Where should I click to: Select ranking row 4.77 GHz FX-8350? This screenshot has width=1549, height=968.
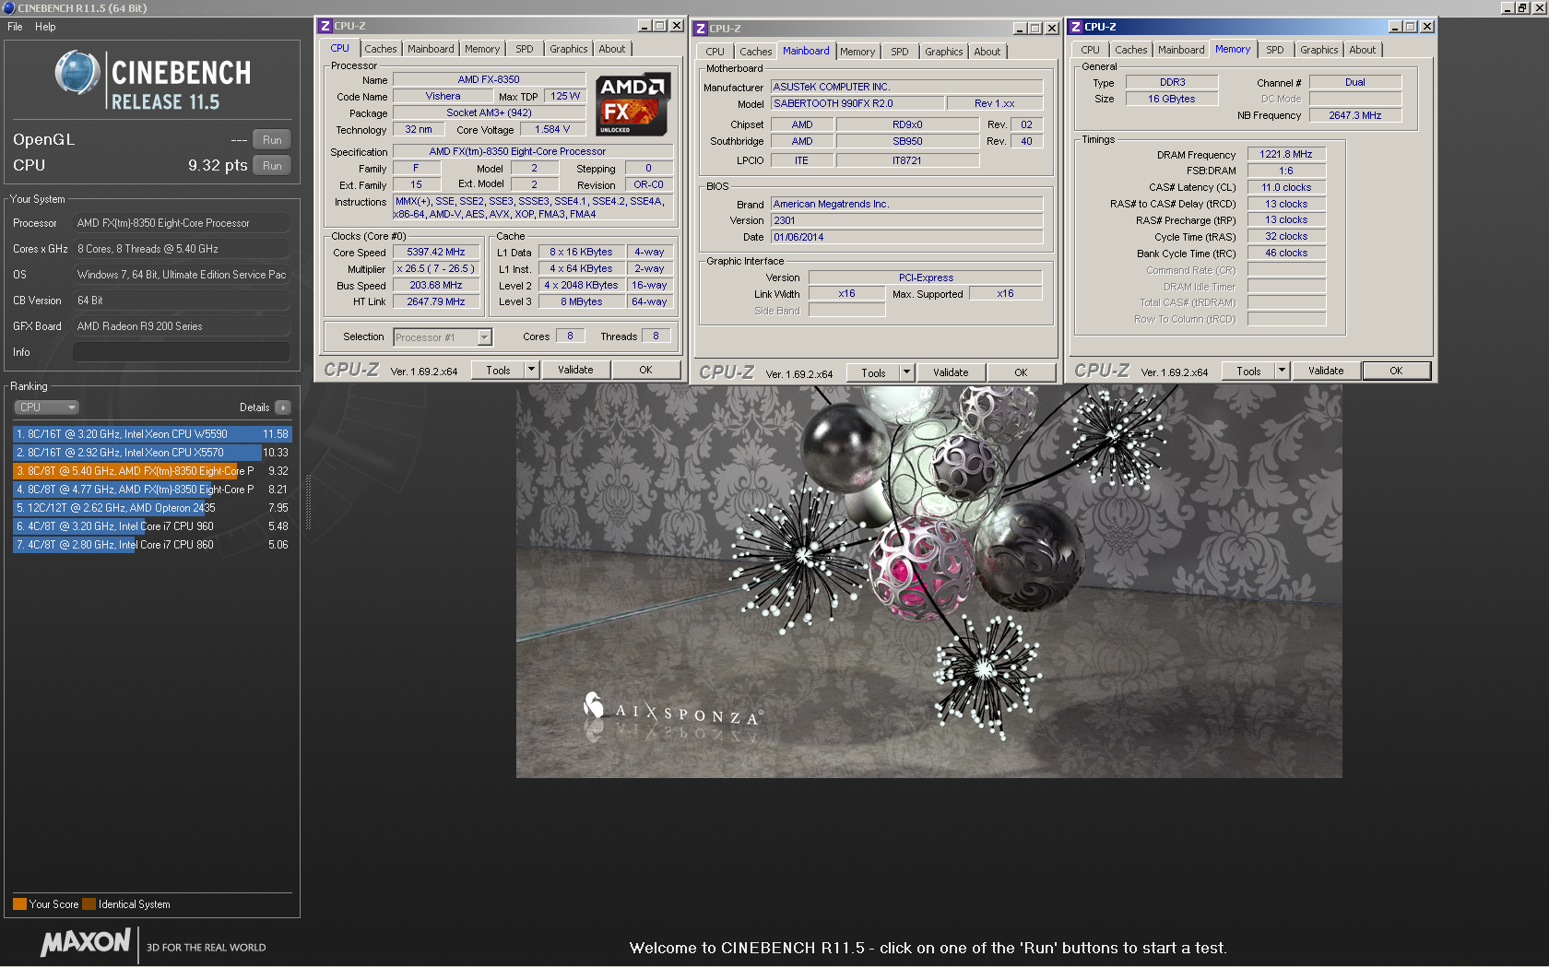(x=152, y=490)
